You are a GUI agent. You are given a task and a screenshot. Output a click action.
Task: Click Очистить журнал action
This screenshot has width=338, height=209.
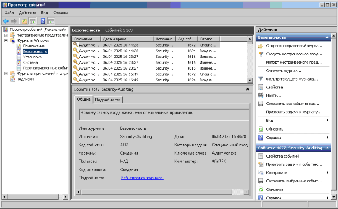pos(283,71)
